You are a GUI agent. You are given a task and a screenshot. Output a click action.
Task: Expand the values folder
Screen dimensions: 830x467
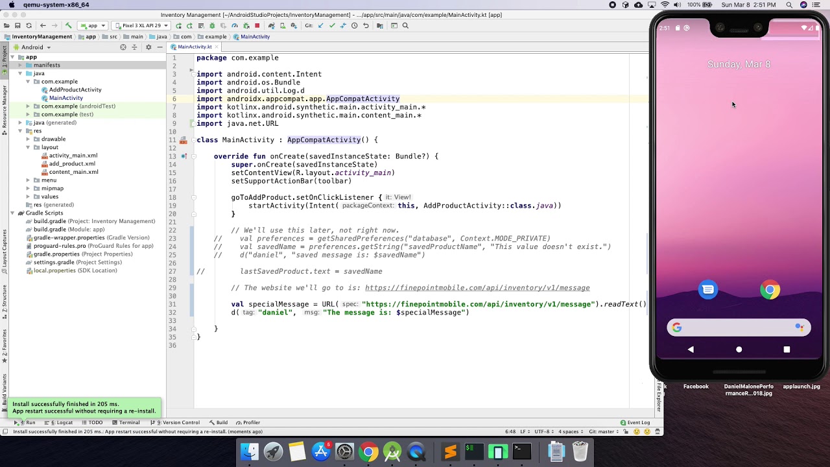(28, 197)
